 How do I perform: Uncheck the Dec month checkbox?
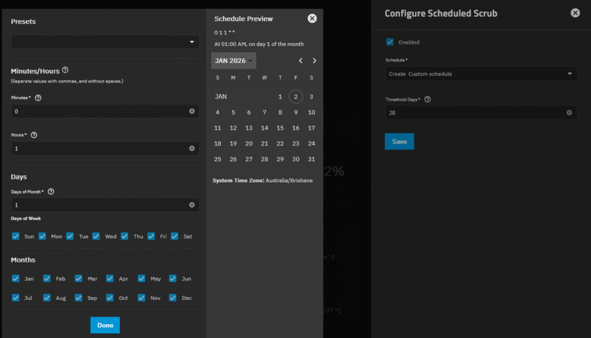(172, 298)
